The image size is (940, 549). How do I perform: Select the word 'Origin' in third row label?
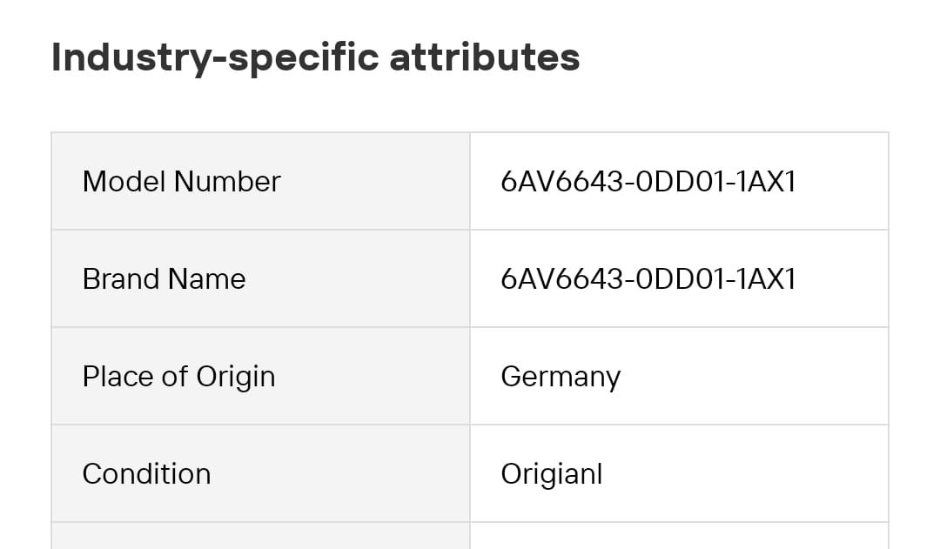[236, 378]
